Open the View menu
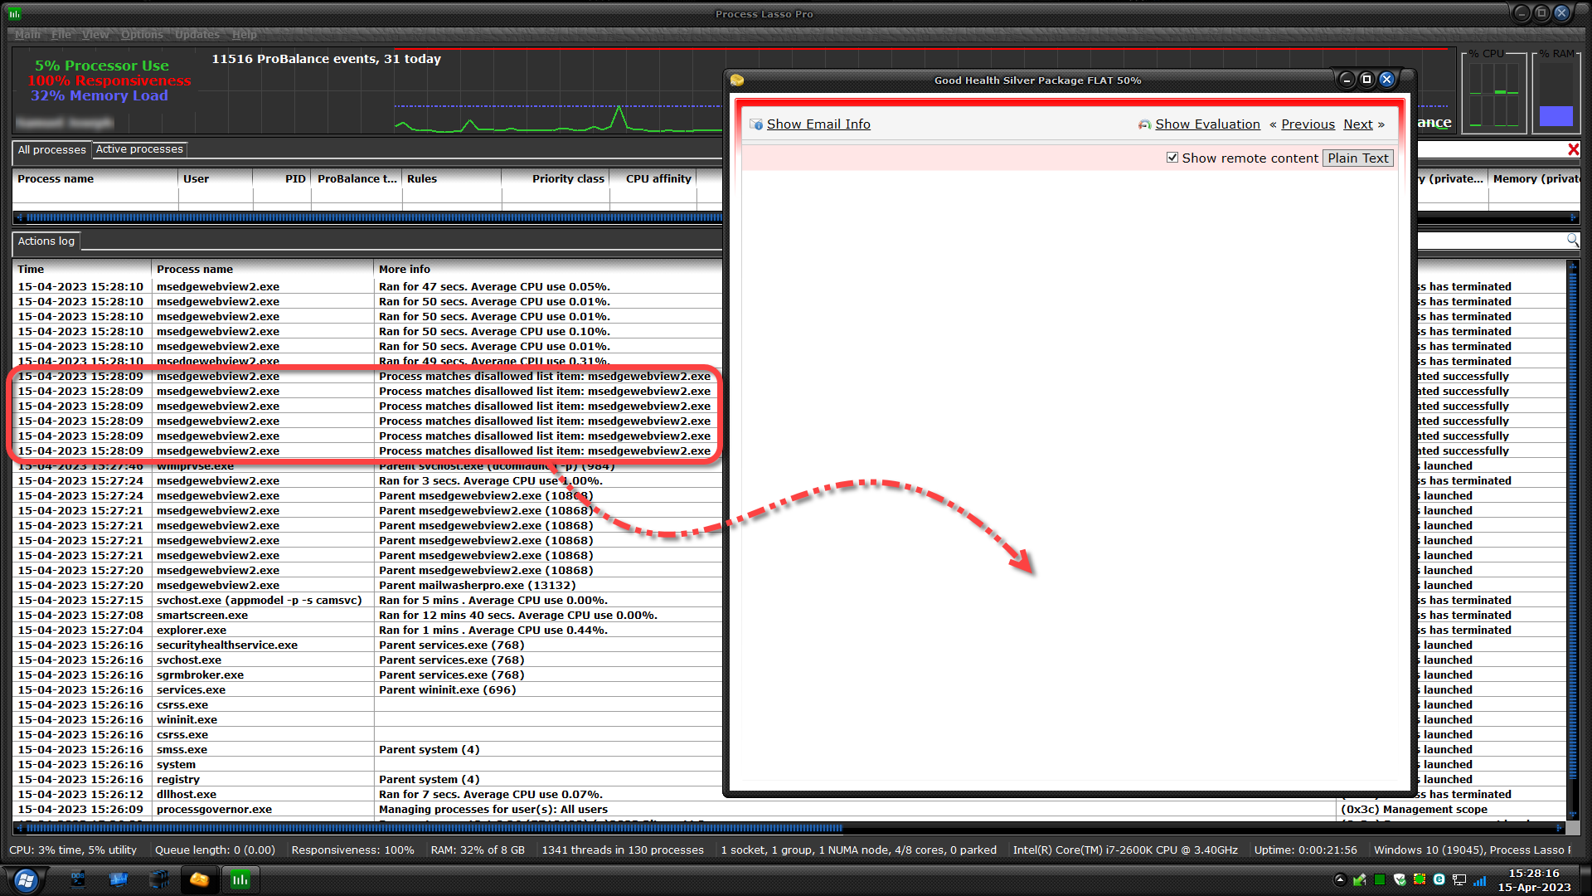This screenshot has width=1592, height=896. [95, 34]
